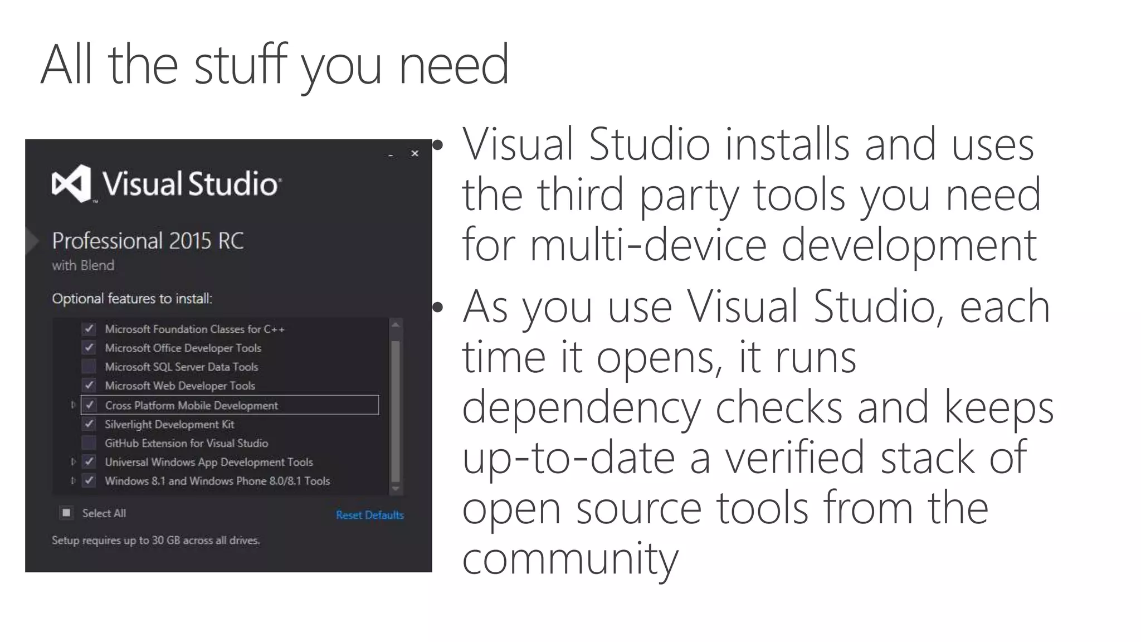Uncheck Microsoft Foundation Classes for C++
The height and width of the screenshot is (642, 1141).
(x=89, y=329)
